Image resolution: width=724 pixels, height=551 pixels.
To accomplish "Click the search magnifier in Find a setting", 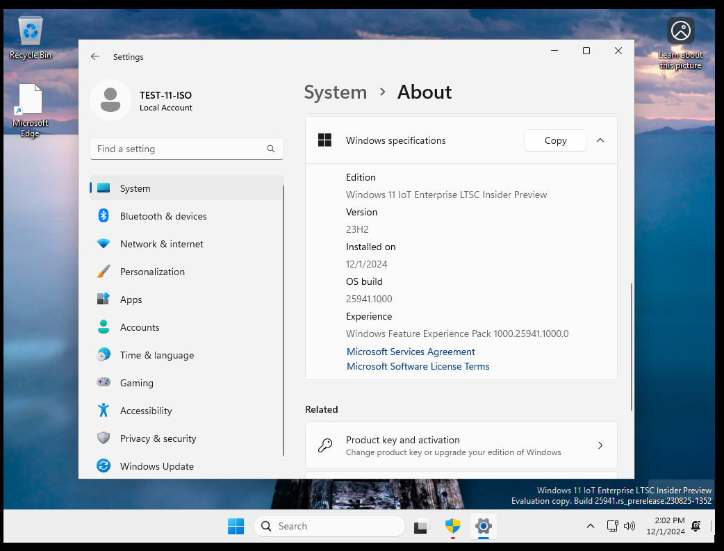I will 271,149.
